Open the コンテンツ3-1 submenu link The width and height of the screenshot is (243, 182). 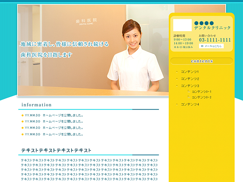(x=201, y=92)
